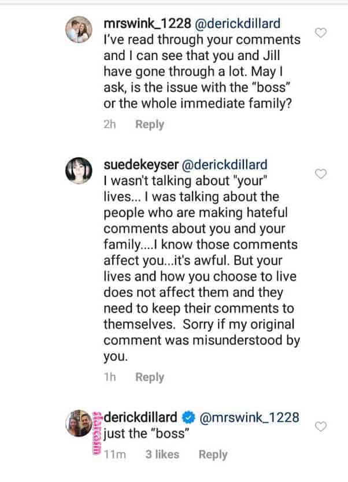Reply to mrswink_1228's comment
This screenshot has width=348, height=482.
pyautogui.click(x=150, y=124)
